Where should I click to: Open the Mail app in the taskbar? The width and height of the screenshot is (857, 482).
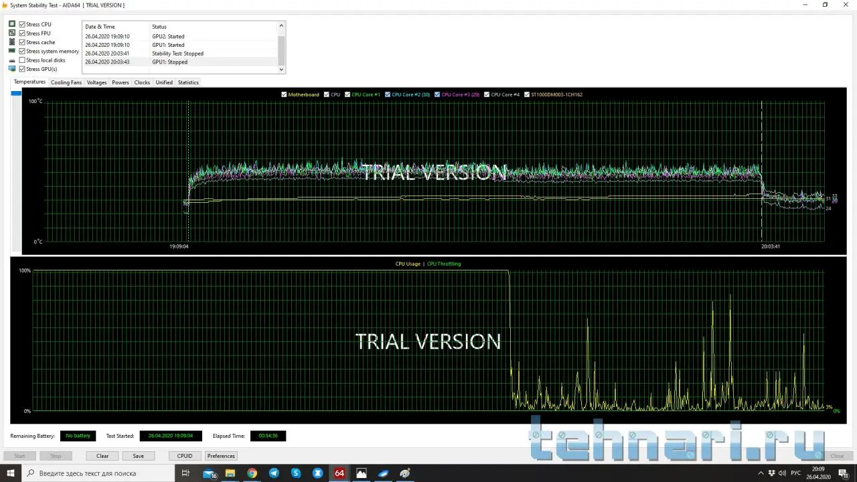(209, 473)
